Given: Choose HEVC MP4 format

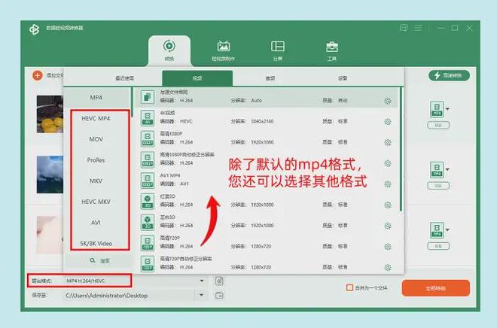Looking at the screenshot, I should 96,118.
